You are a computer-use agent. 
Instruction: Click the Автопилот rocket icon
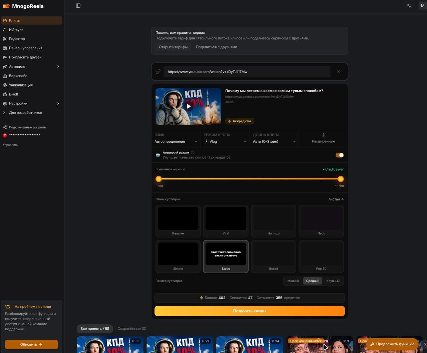pyautogui.click(x=5, y=67)
